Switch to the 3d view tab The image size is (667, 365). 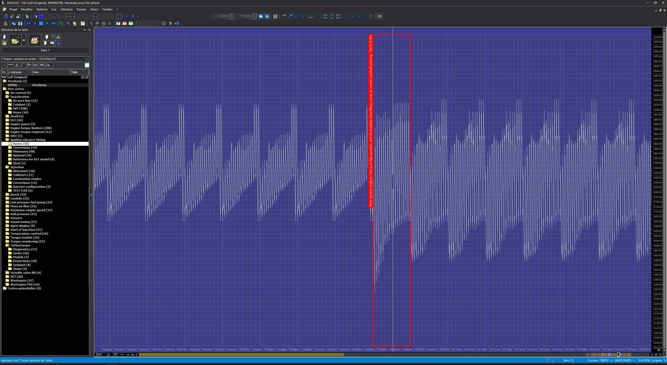115,354
